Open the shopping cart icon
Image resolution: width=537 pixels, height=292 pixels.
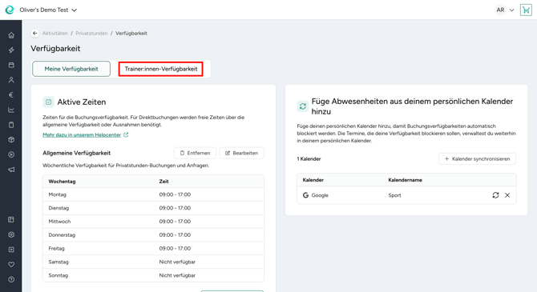pos(526,10)
